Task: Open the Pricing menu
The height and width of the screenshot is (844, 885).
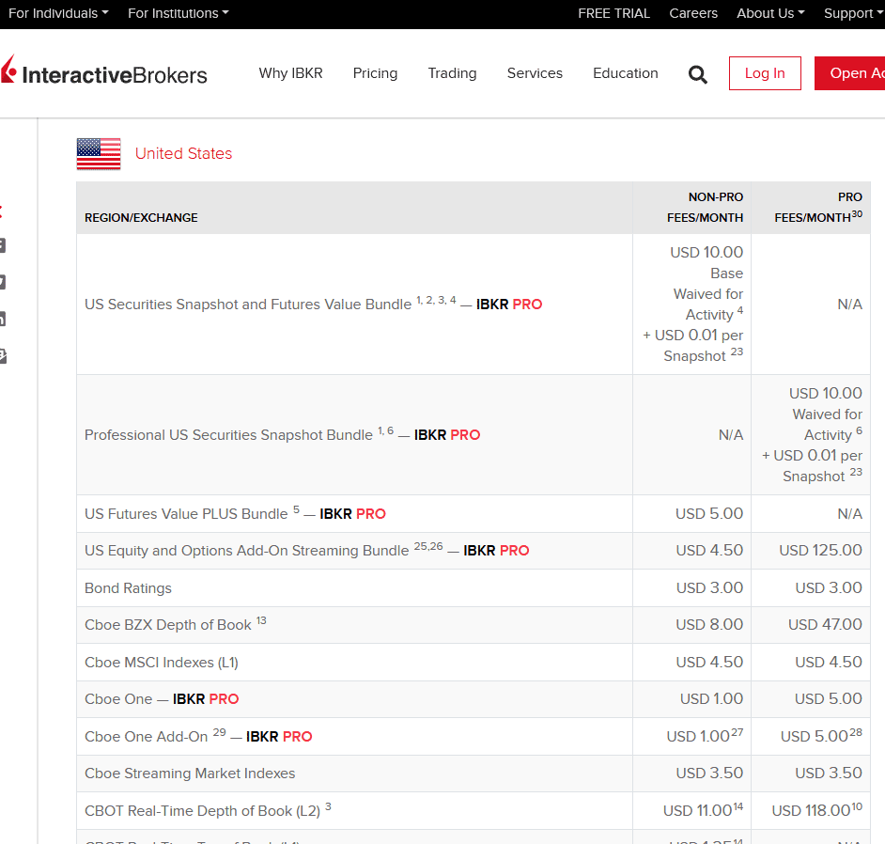Action: coord(375,73)
